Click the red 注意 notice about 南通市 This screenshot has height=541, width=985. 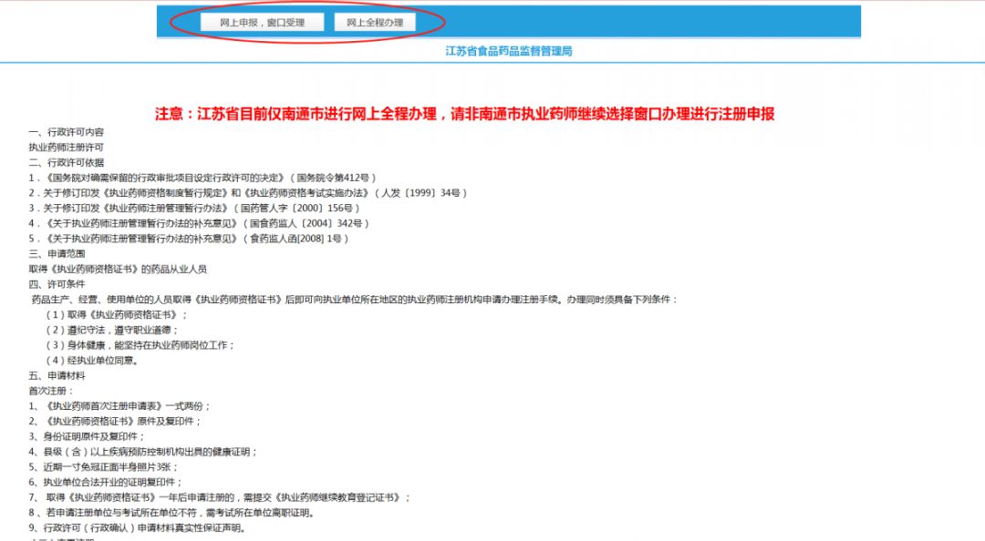coord(464,114)
